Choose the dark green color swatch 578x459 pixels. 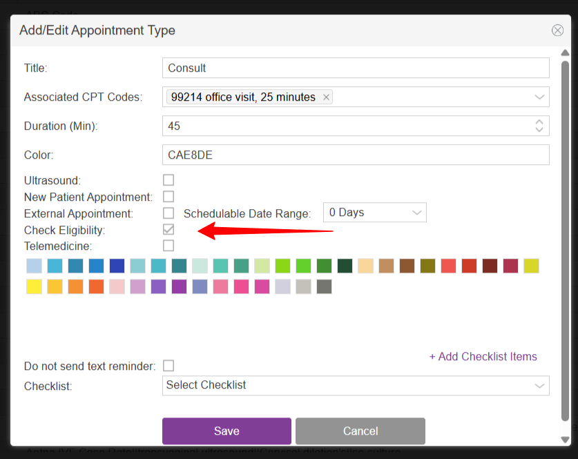tap(345, 266)
